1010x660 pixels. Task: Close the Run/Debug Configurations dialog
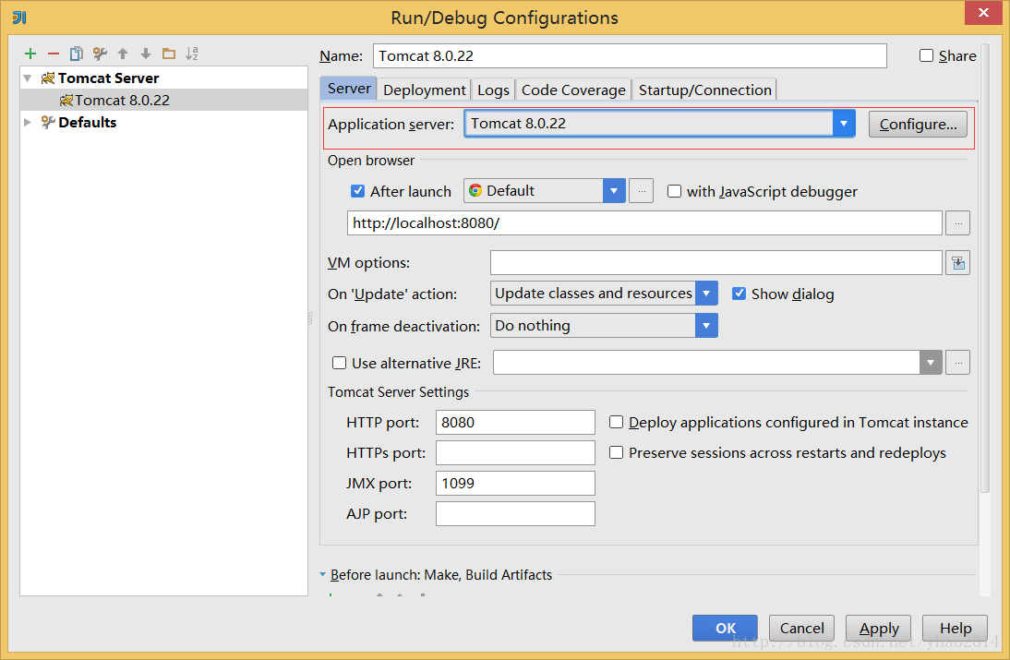point(983,12)
